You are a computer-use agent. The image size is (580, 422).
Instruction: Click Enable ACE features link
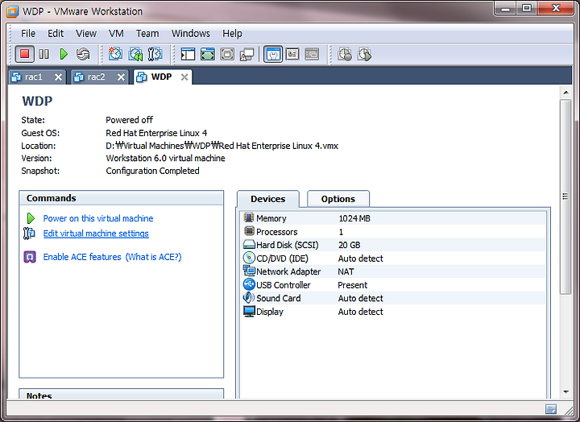click(82, 257)
